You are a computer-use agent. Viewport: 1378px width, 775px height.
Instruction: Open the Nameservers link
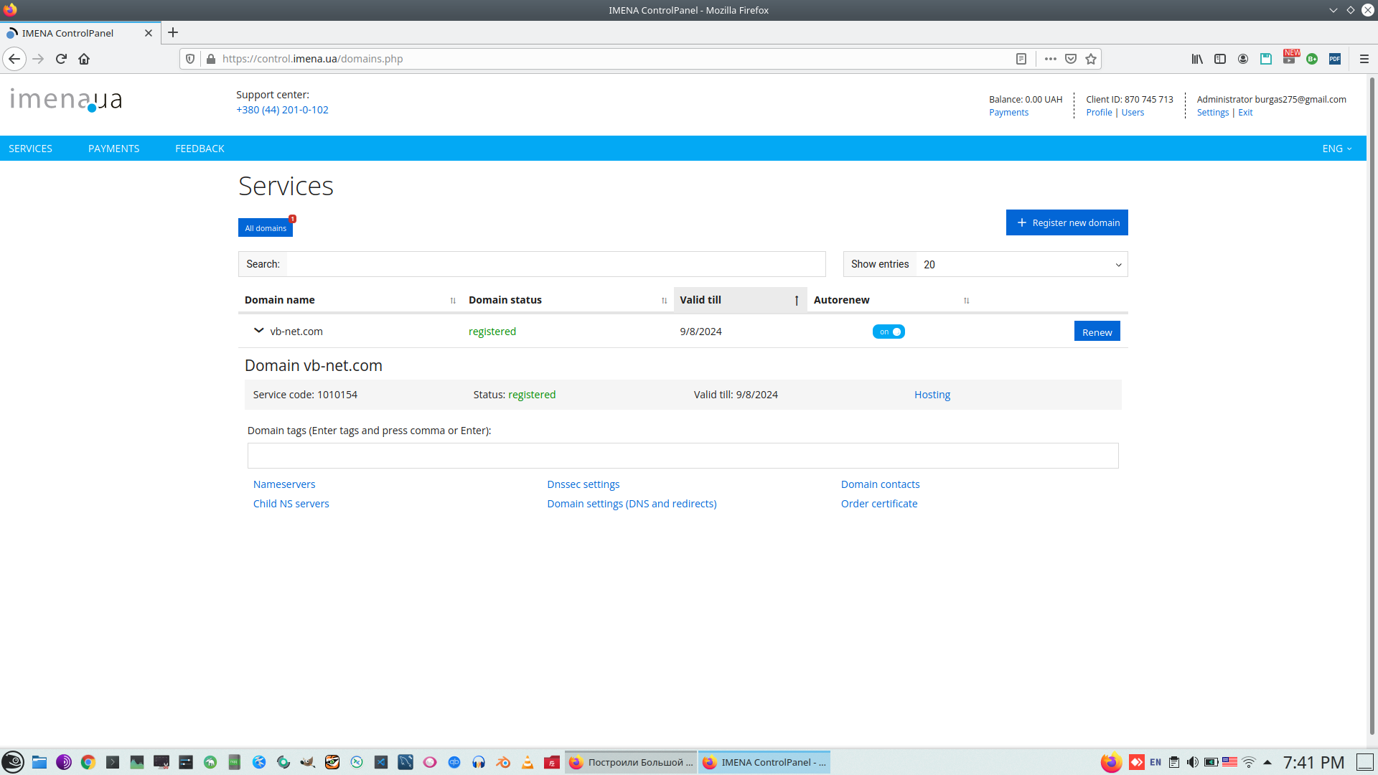click(x=284, y=484)
